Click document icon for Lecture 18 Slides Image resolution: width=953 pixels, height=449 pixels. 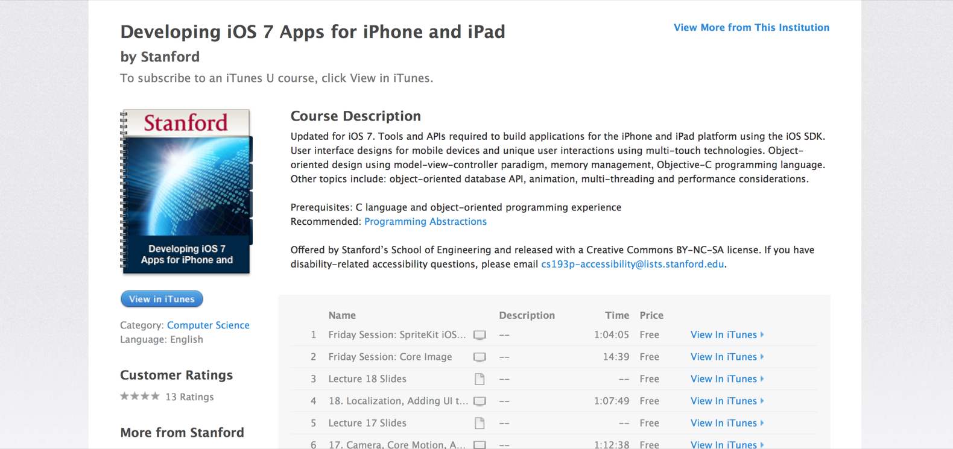coord(480,379)
